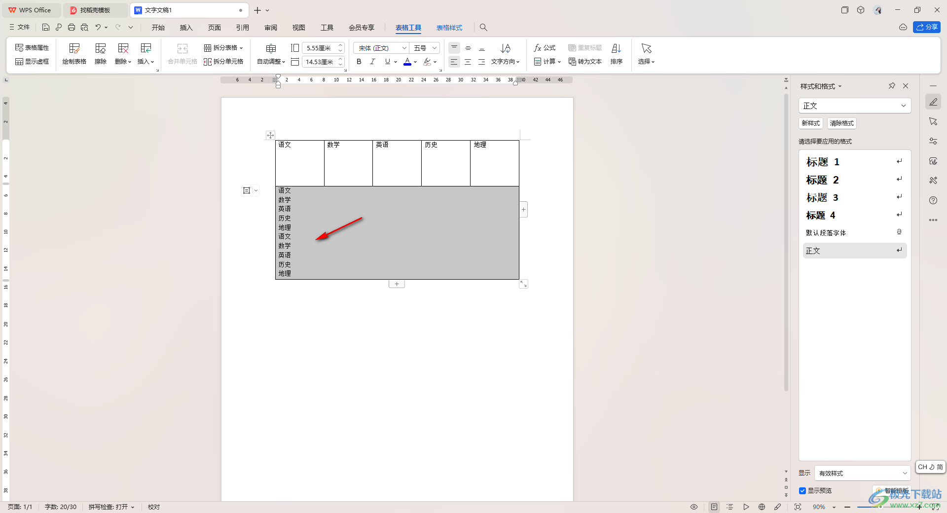The width and height of the screenshot is (947, 513).
Task: Click the row height field showing 5.55厘米
Action: pyautogui.click(x=319, y=48)
